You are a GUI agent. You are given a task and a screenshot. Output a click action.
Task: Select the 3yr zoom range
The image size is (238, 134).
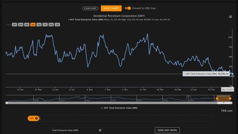pos(39,25)
